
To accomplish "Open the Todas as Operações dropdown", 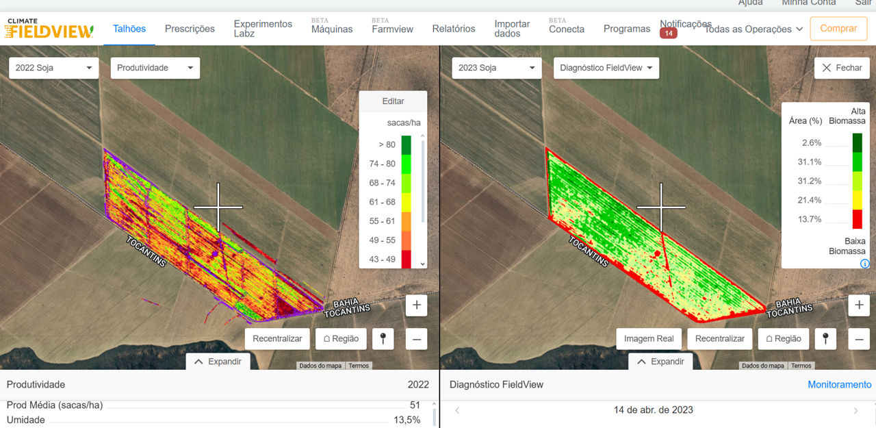I will pyautogui.click(x=753, y=29).
